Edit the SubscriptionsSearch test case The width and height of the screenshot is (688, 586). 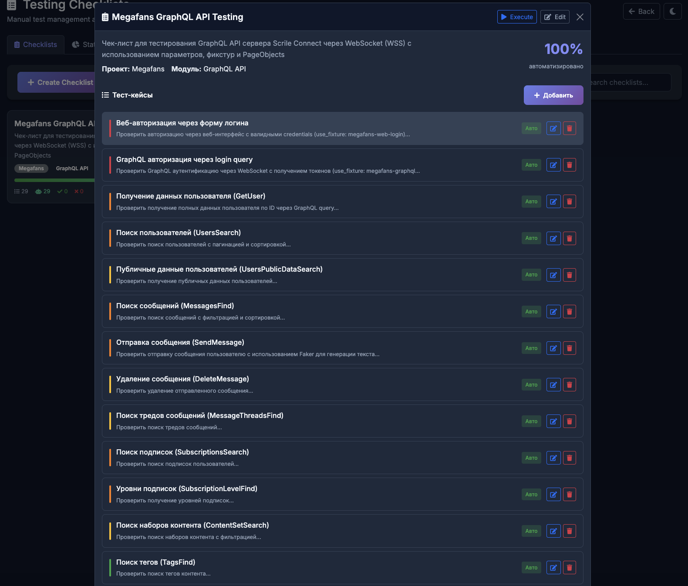pyautogui.click(x=553, y=458)
